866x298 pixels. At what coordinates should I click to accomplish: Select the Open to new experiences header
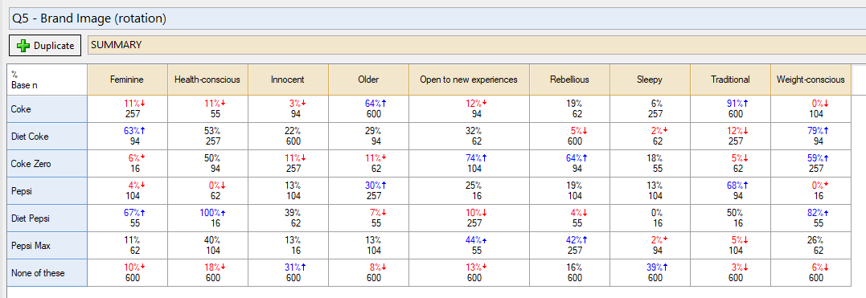coord(469,80)
